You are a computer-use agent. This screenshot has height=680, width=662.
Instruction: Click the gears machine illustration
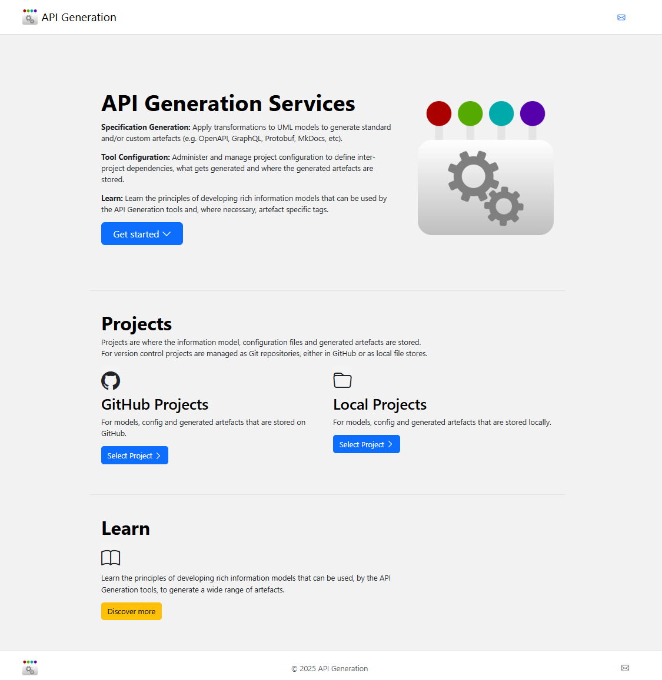(485, 187)
